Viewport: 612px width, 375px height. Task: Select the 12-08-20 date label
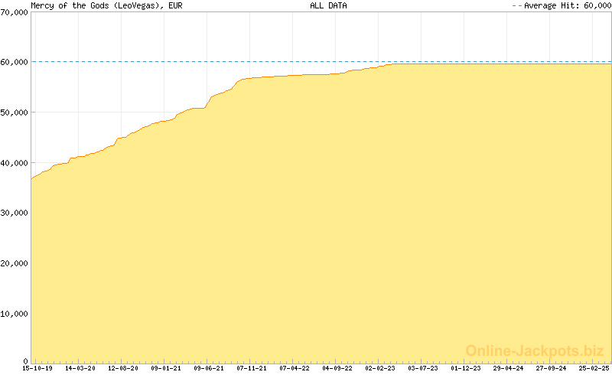click(123, 368)
